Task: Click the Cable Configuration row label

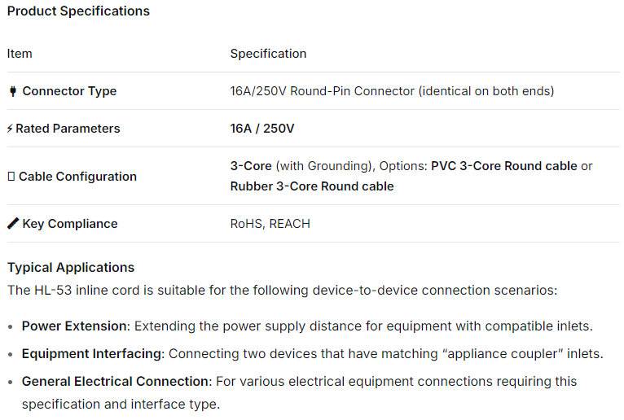Action: coord(77,177)
